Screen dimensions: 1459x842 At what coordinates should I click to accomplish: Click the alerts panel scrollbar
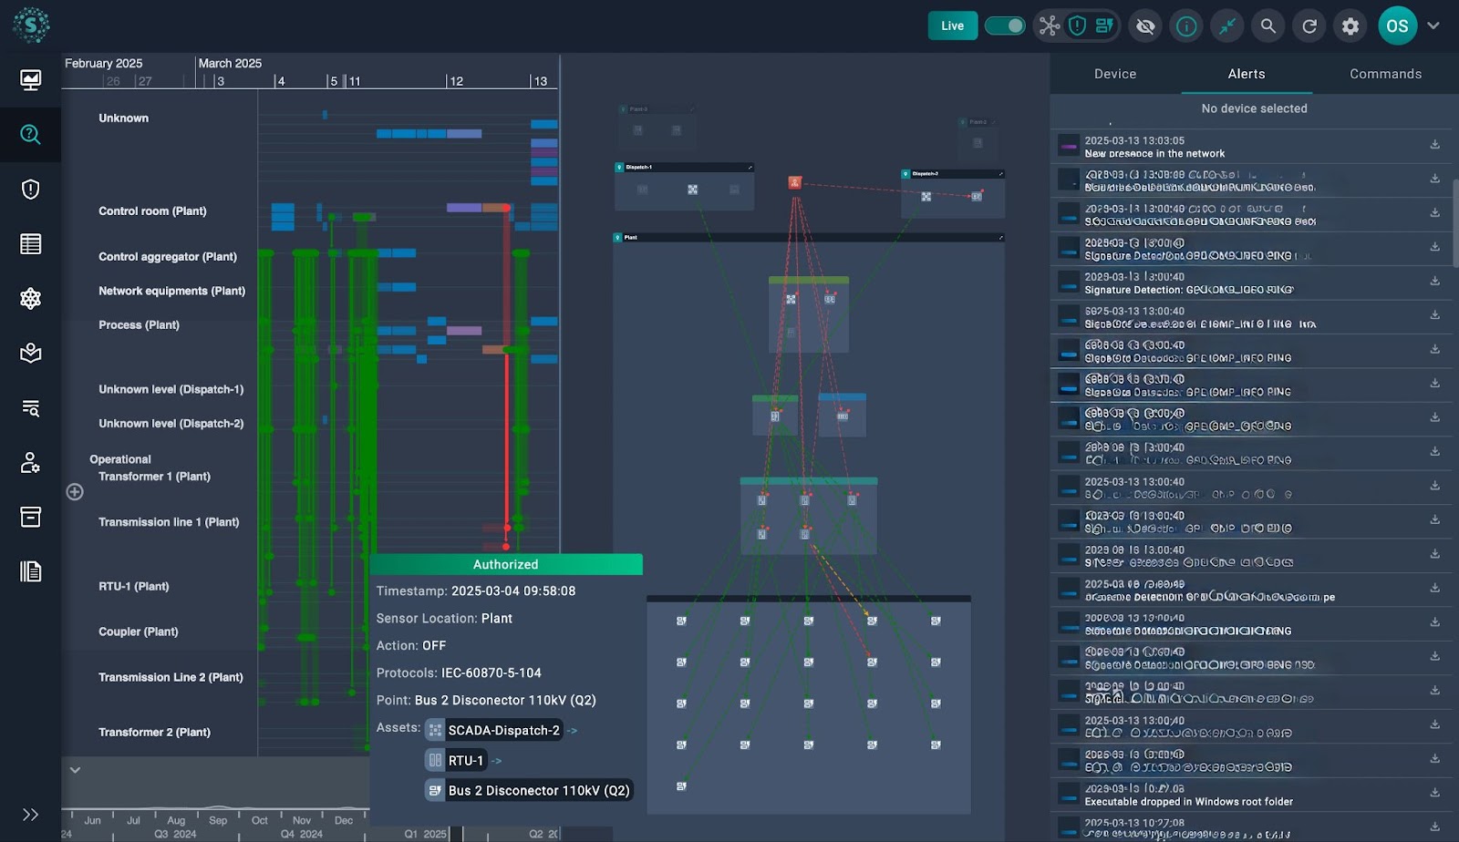pyautogui.click(x=1454, y=223)
